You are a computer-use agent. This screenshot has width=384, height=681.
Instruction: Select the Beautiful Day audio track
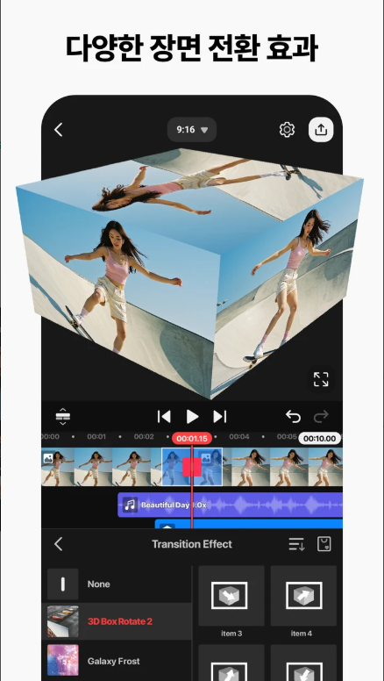click(x=230, y=505)
